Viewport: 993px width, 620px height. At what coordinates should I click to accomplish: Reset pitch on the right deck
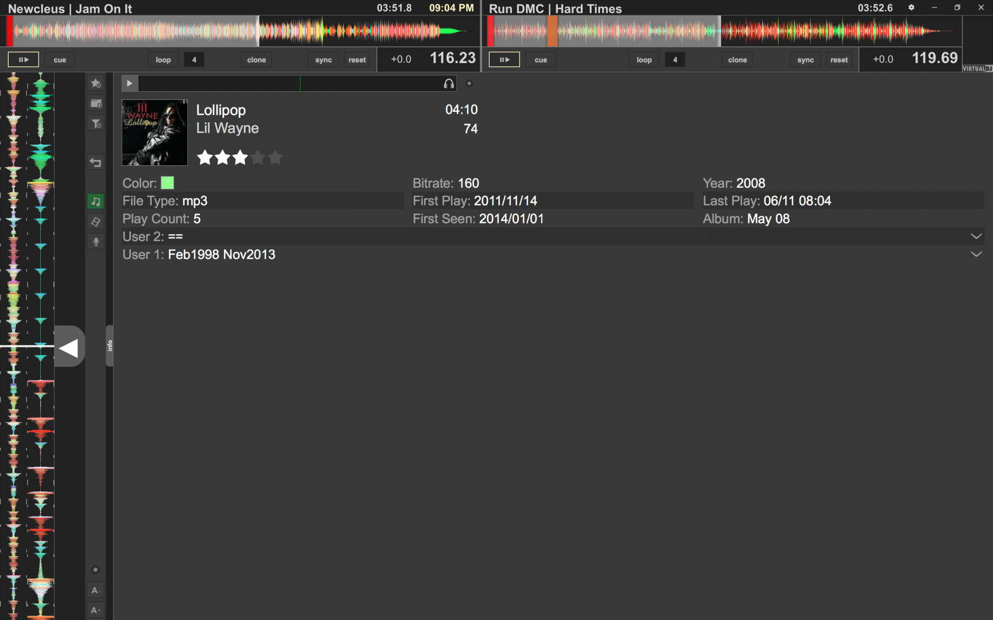click(839, 60)
